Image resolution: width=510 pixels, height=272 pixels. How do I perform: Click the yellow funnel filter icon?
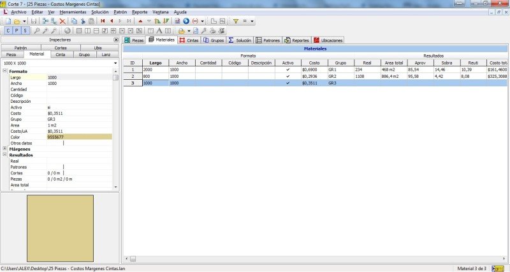[x=235, y=21]
